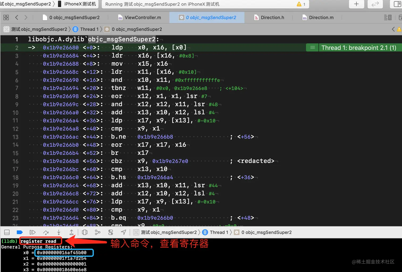Open the editor options lines icon
402x272 pixels.
click(x=388, y=18)
